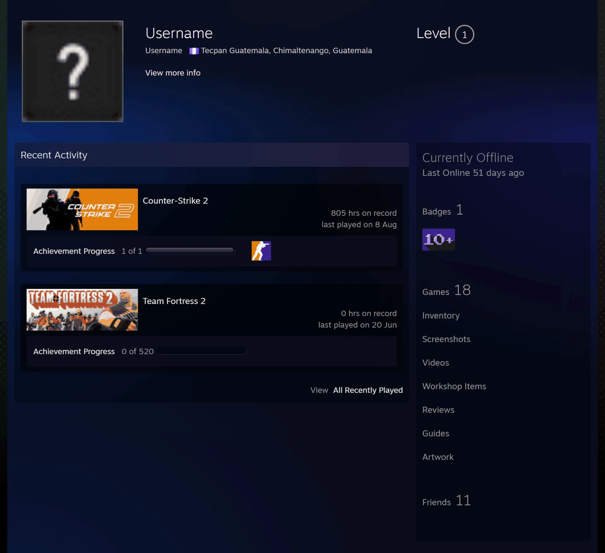Viewport: 605px width, 553px height.
Task: Open the View more info link
Action: coord(173,73)
